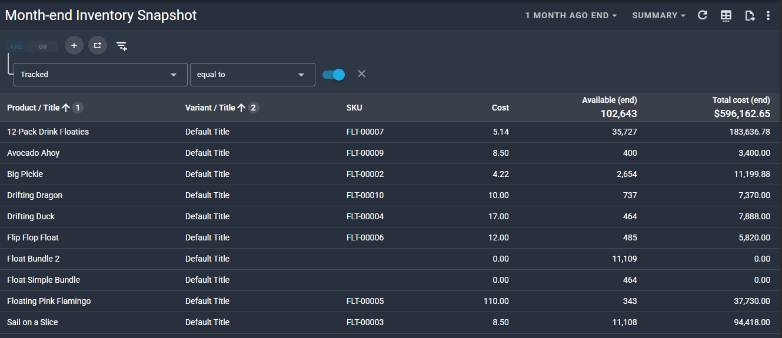
Task: Open the 'equal to' operator dropdown
Action: 252,75
